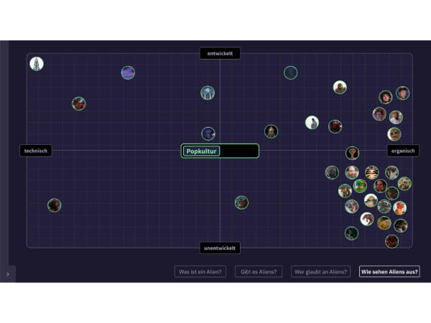Screen dimensions: 431x323
Task: Open the grey stone-like face thumbnail
Action: pyautogui.click(x=332, y=172)
